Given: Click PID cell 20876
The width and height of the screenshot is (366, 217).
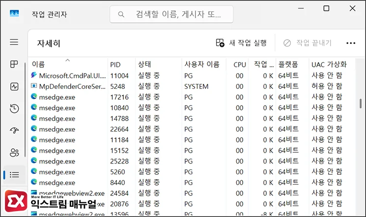Looking at the screenshot, I should point(119,204).
